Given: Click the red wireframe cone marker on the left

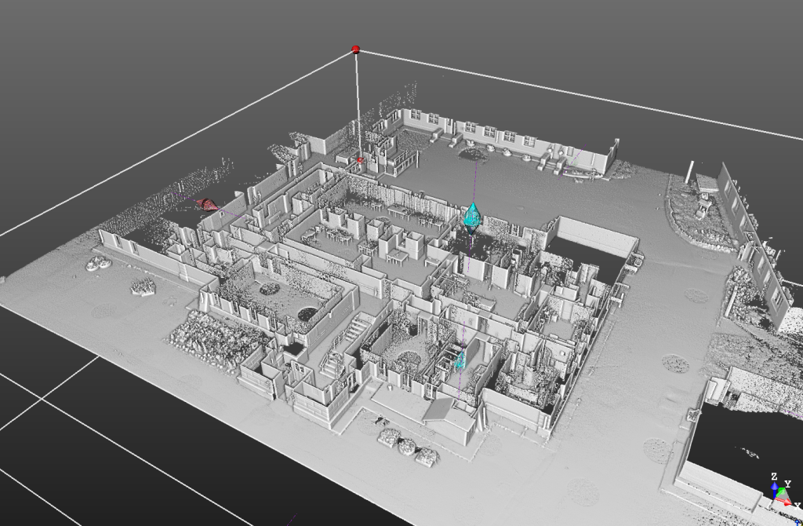Looking at the screenshot, I should tap(207, 204).
